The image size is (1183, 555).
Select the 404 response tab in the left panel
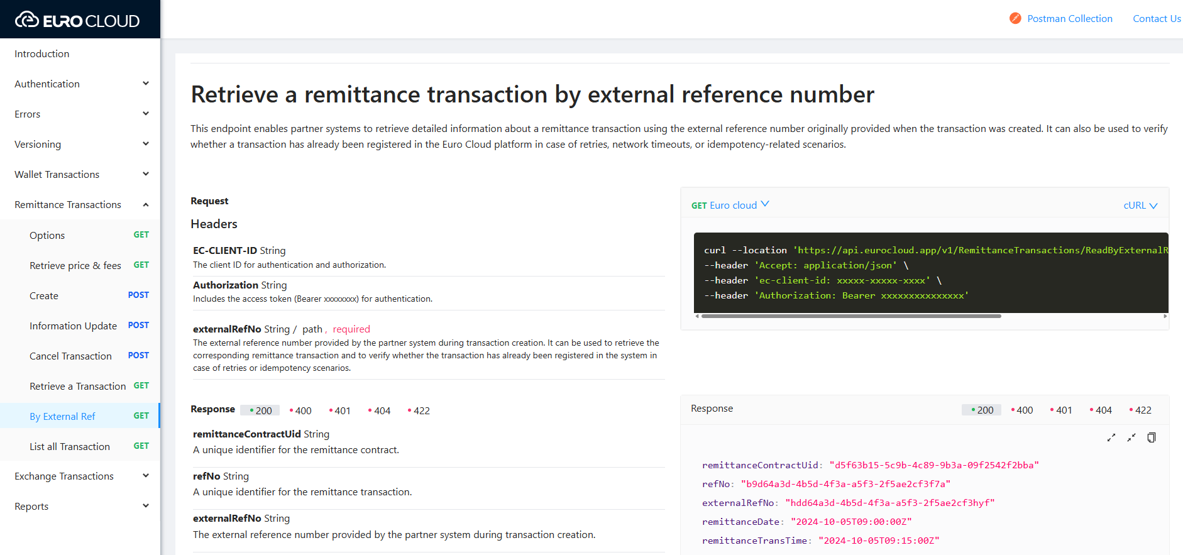[379, 410]
